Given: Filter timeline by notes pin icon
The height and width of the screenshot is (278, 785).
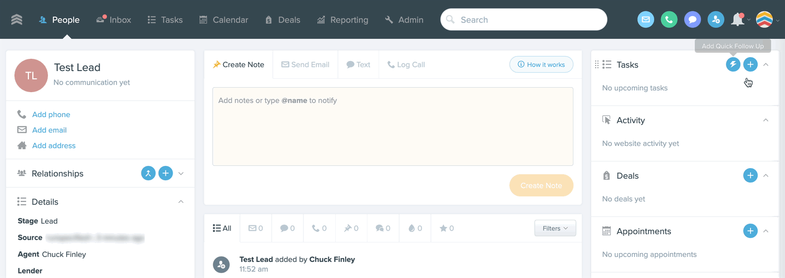Looking at the screenshot, I should tap(351, 228).
